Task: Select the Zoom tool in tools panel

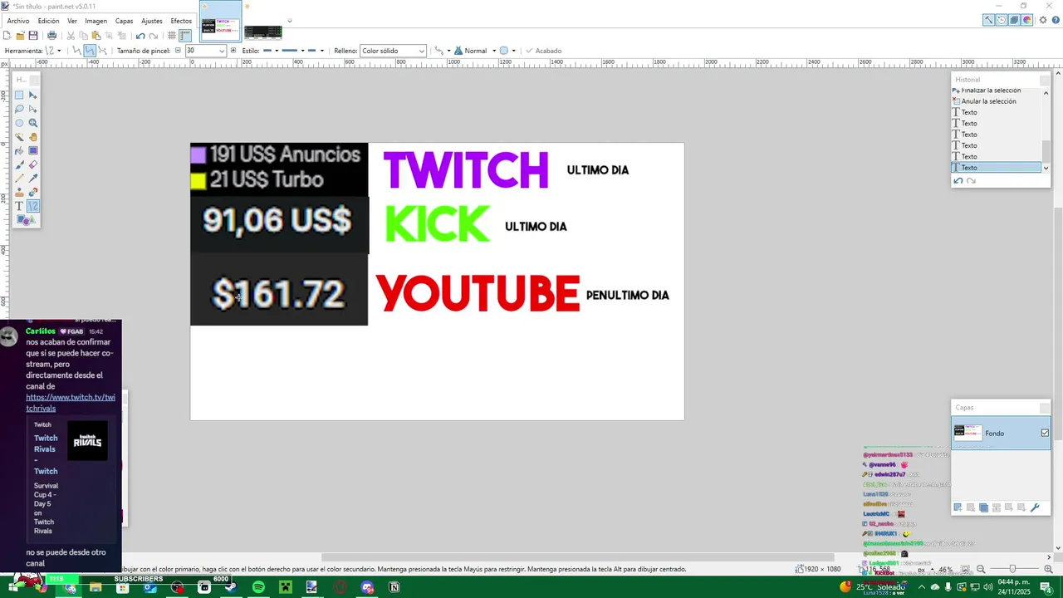Action: [x=33, y=123]
